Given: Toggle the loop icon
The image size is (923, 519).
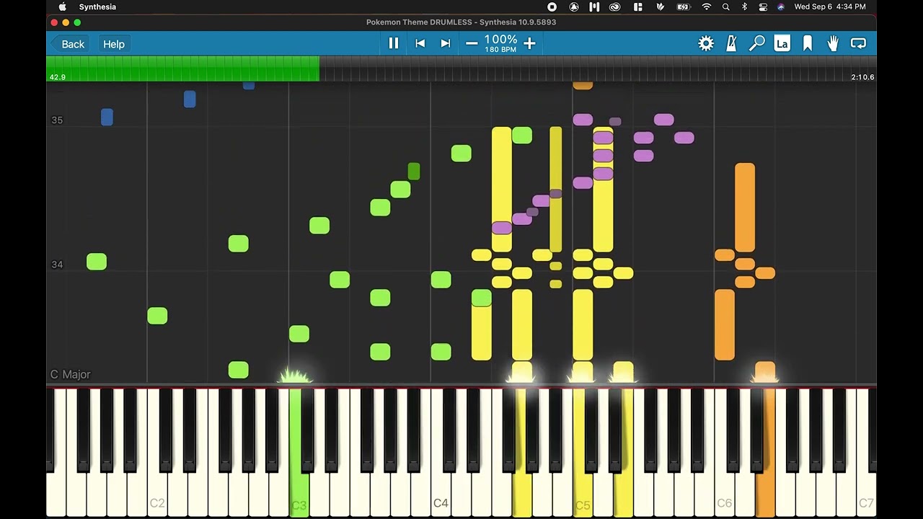Looking at the screenshot, I should (x=858, y=44).
